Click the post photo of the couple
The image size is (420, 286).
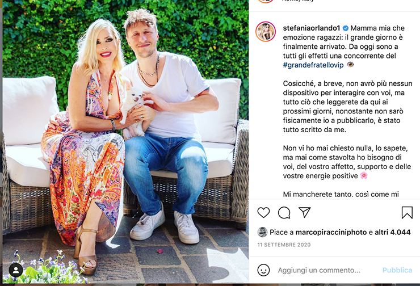point(125,141)
